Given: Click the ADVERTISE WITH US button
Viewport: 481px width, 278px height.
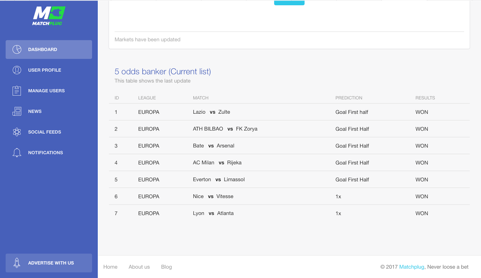Looking at the screenshot, I should tap(49, 263).
